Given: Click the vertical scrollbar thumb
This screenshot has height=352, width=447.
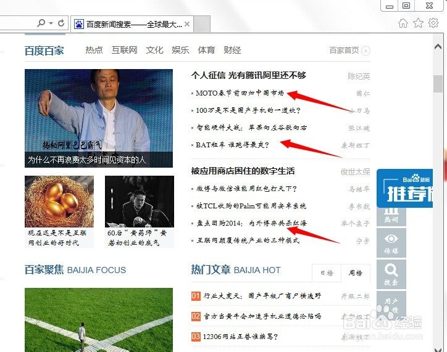Looking at the screenshot, I should (438, 84).
